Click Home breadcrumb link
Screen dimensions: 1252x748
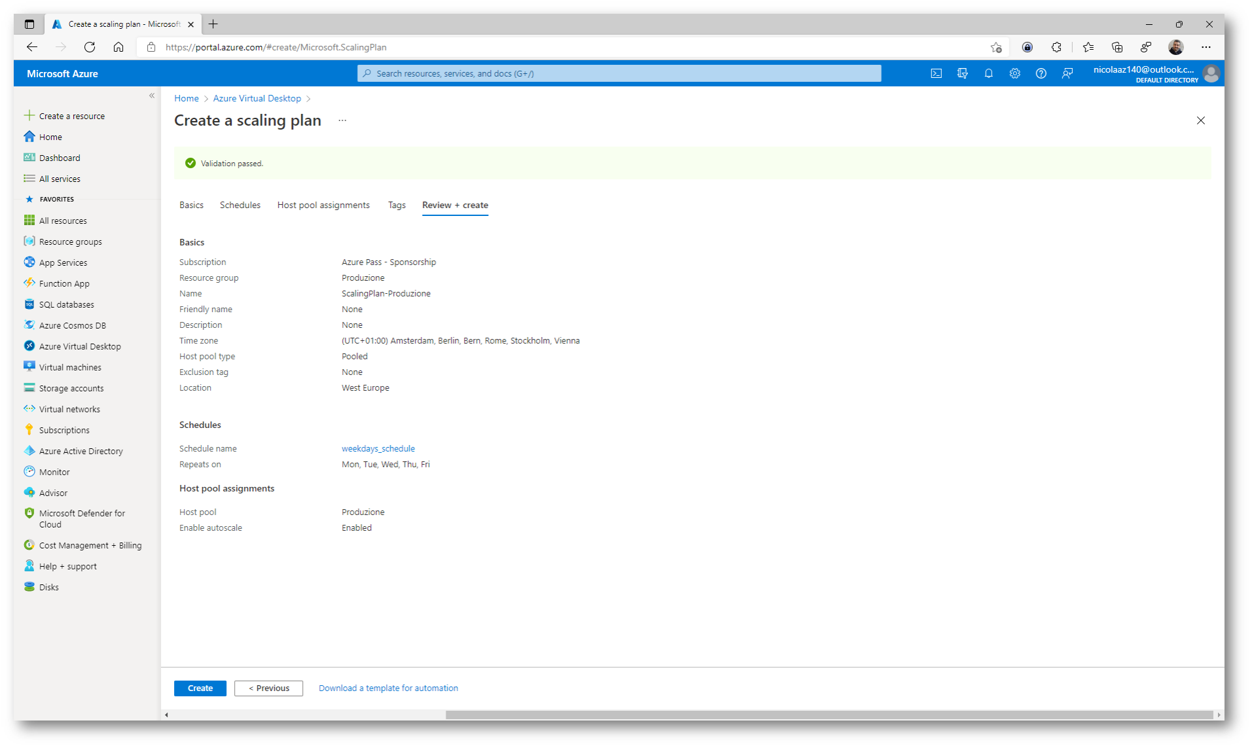coord(187,98)
